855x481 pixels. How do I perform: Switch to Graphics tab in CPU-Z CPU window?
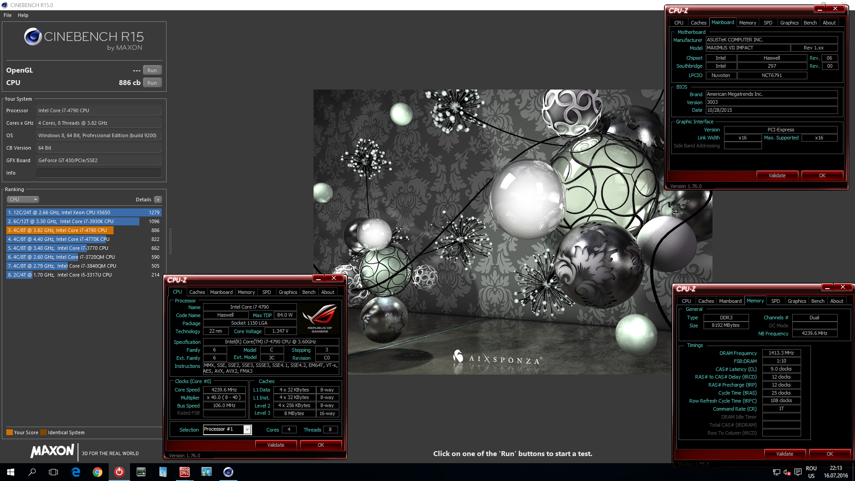tap(288, 292)
